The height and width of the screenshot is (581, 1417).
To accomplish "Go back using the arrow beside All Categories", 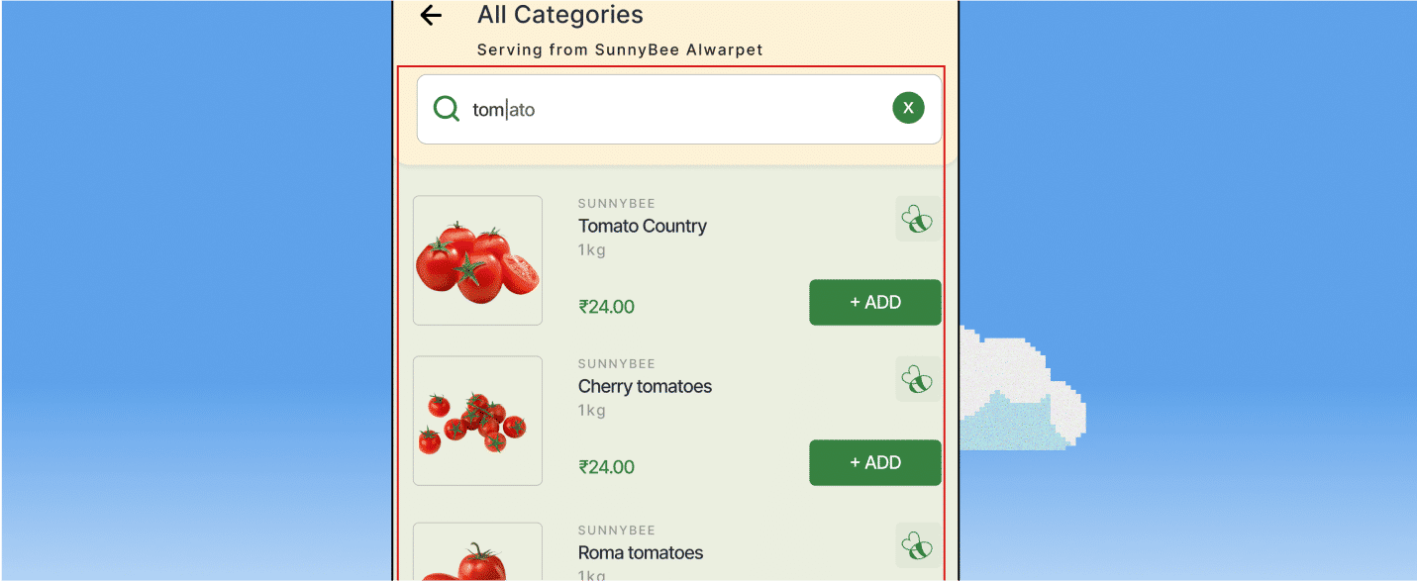I will point(431,16).
